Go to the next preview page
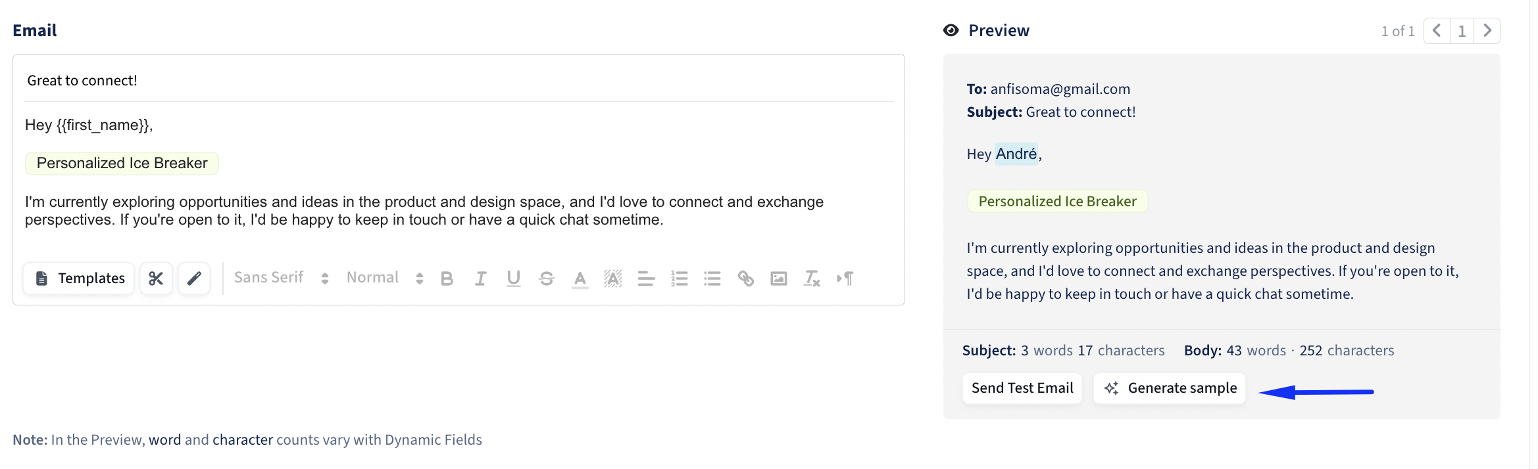 [1487, 31]
